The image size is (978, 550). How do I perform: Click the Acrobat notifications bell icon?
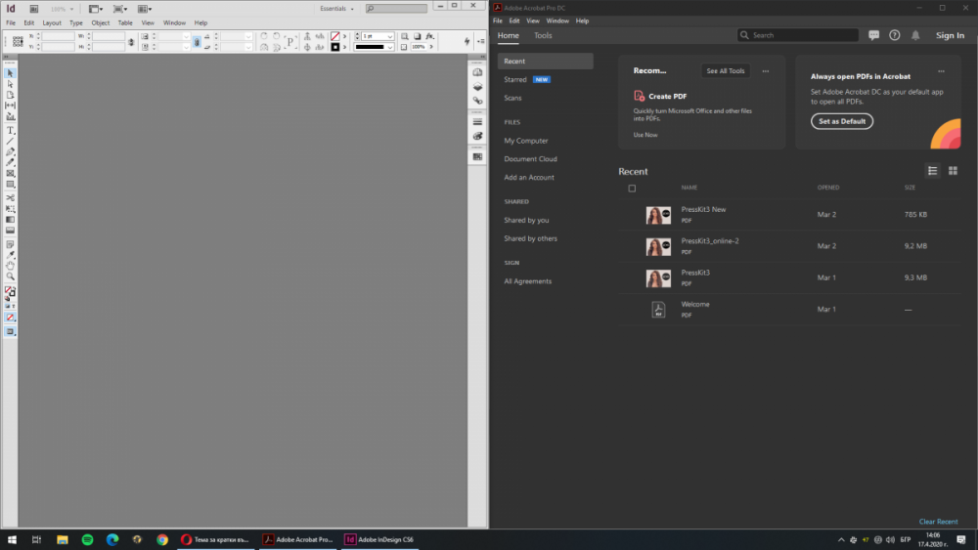pyautogui.click(x=915, y=35)
